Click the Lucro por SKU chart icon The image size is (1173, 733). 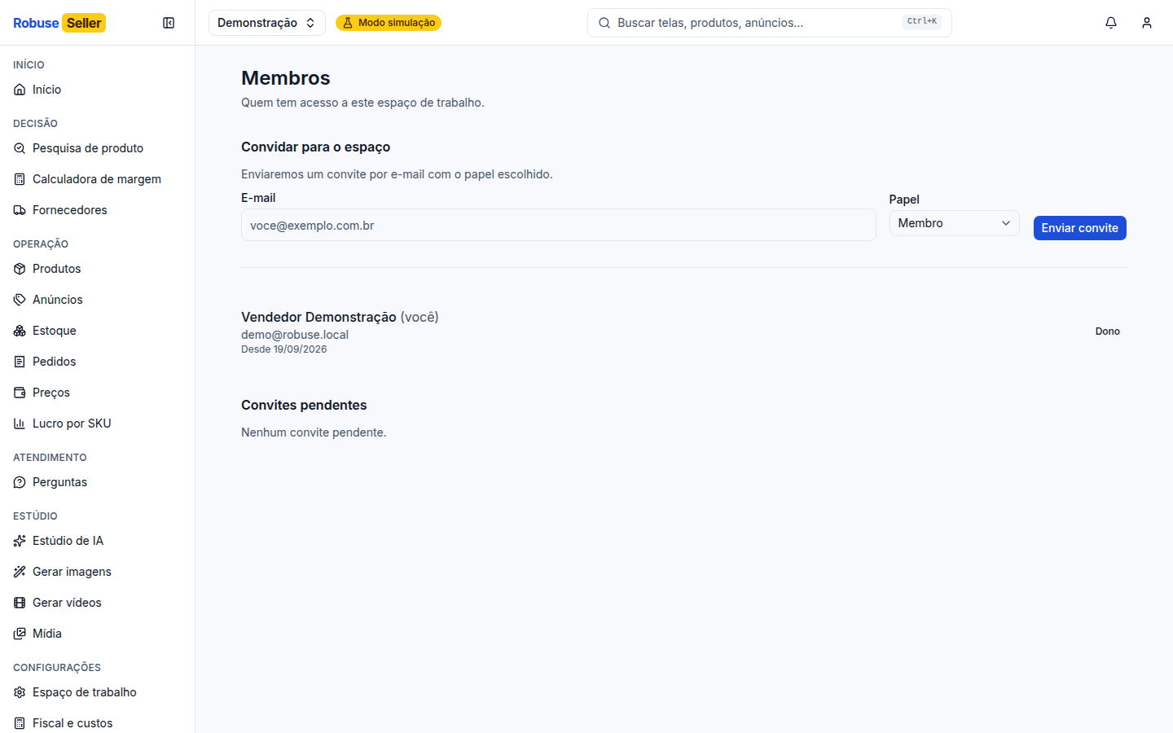(x=20, y=424)
